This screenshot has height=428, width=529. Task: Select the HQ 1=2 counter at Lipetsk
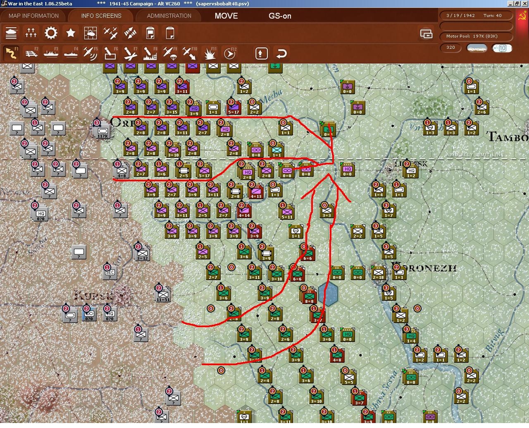[x=411, y=171]
